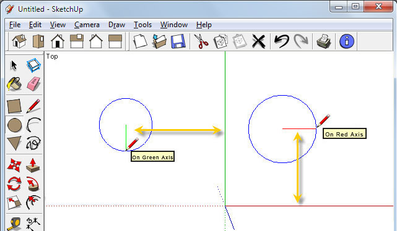The height and width of the screenshot is (231, 397).
Task: Undo last action with the curved arrow
Action: pyautogui.click(x=282, y=41)
